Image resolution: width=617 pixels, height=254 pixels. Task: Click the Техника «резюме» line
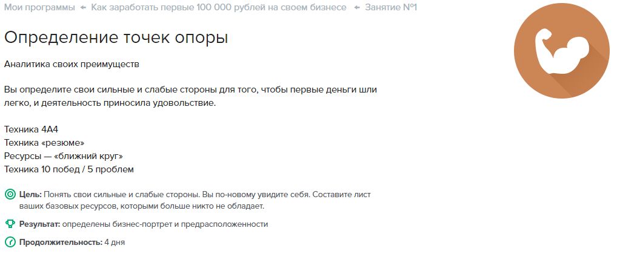tap(44, 143)
